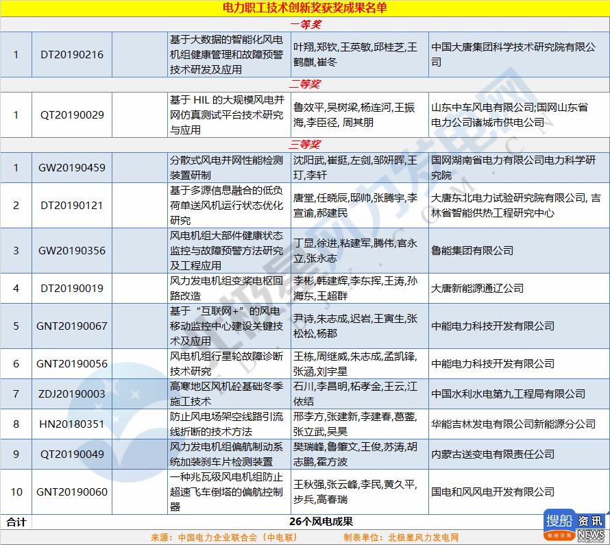Select the 二等奖 section header
Image resolution: width=610 pixels, height=545 pixels.
pos(305,84)
